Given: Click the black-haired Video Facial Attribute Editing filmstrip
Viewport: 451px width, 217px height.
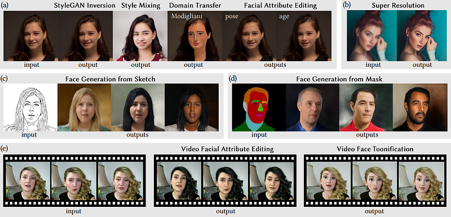Looking at the screenshot, I should (x=225, y=180).
